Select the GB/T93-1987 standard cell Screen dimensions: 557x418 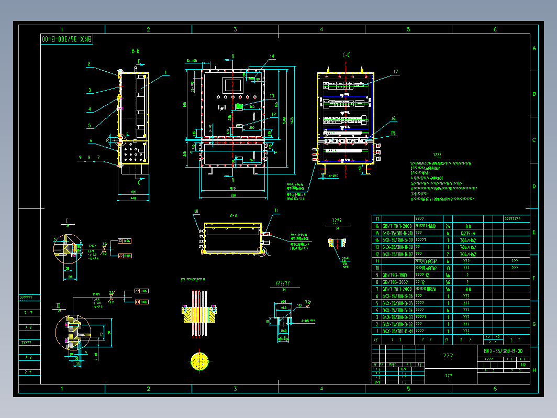(395, 275)
